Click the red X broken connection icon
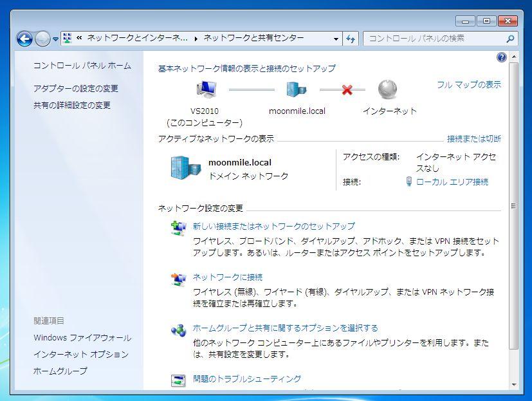532x401 pixels. pos(347,90)
